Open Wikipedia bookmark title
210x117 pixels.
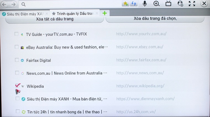tap(35, 86)
